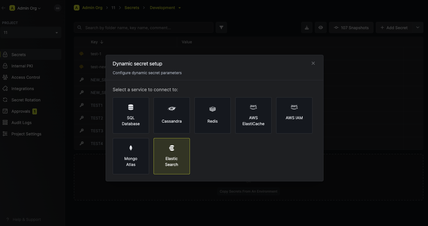
Task: Click the Approvals checkbox icon
Action: [5, 111]
